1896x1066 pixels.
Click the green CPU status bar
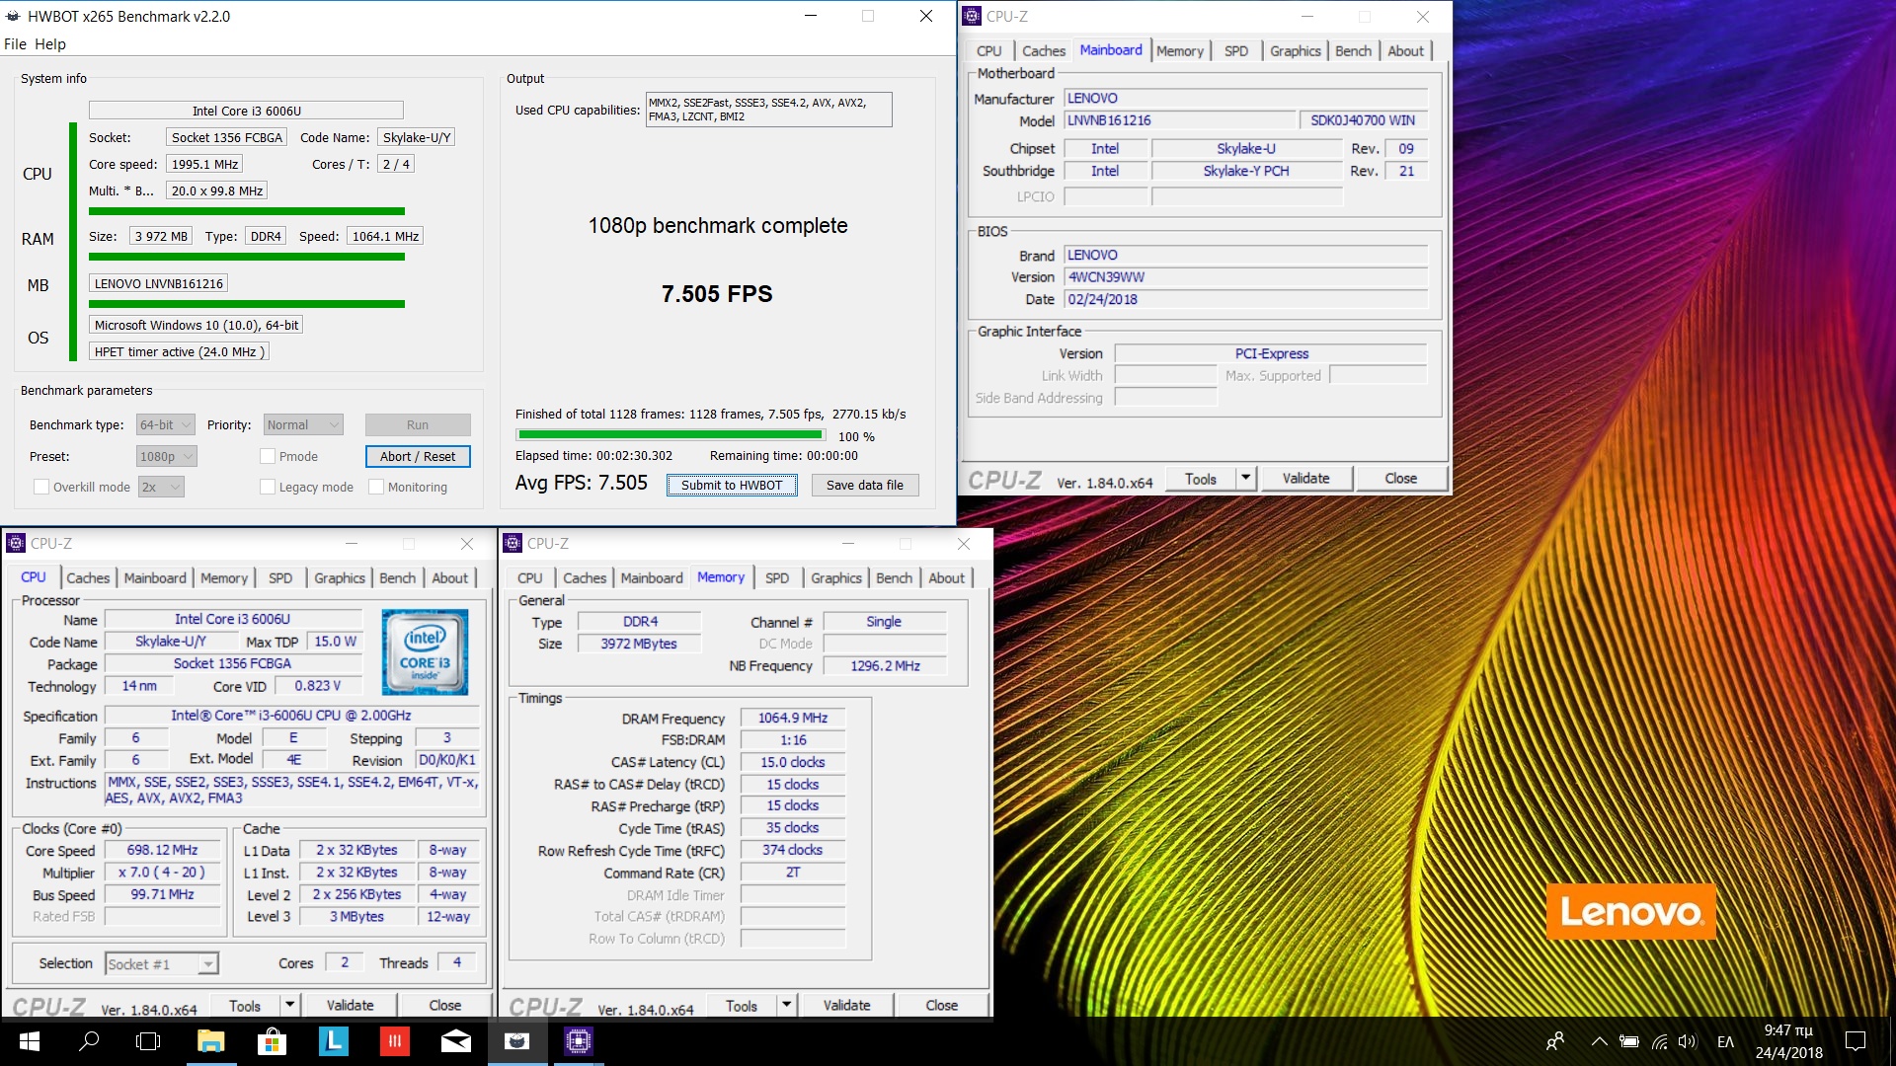click(247, 211)
